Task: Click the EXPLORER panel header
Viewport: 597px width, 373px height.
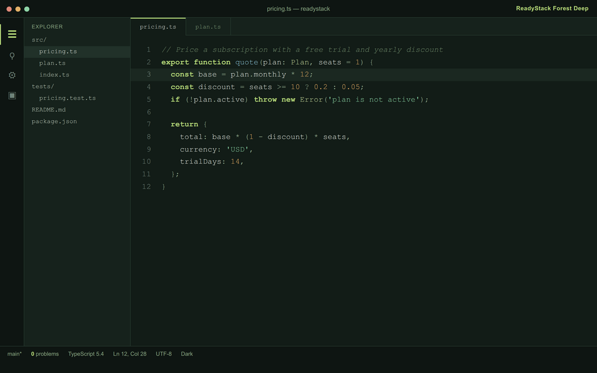Action: pos(47,27)
